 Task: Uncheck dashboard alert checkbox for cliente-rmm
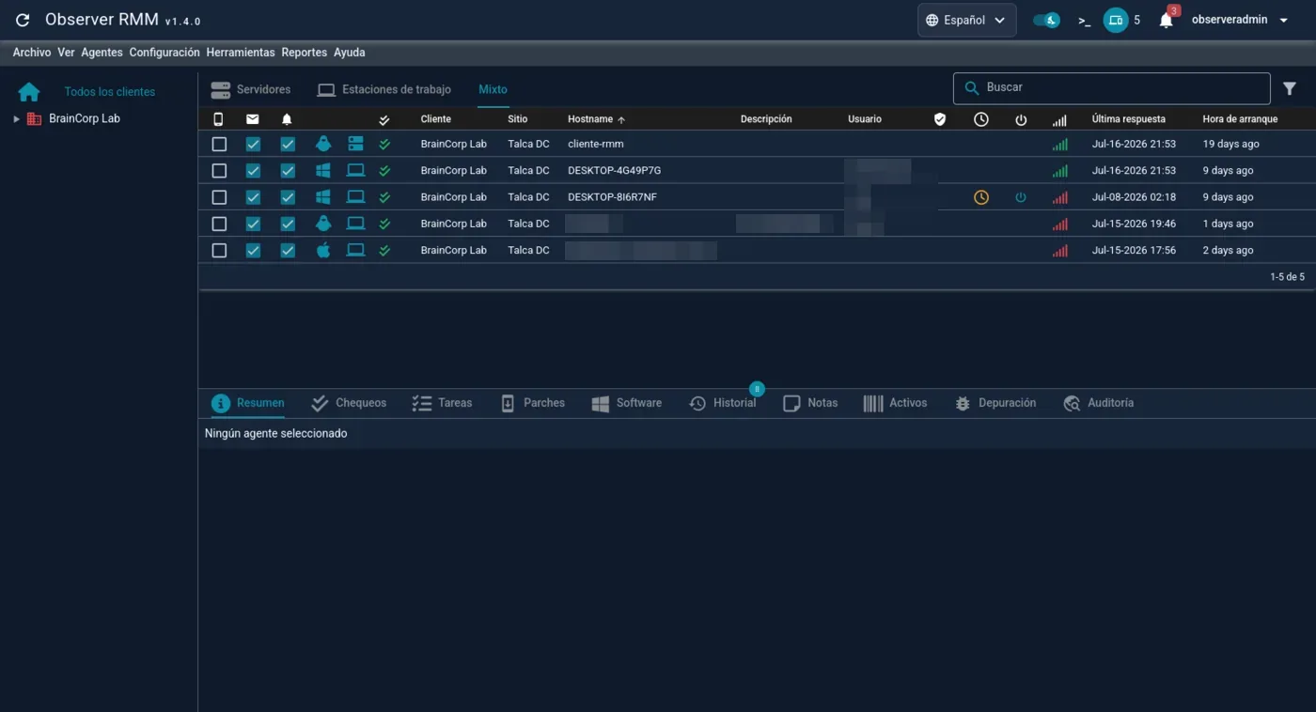(288, 145)
